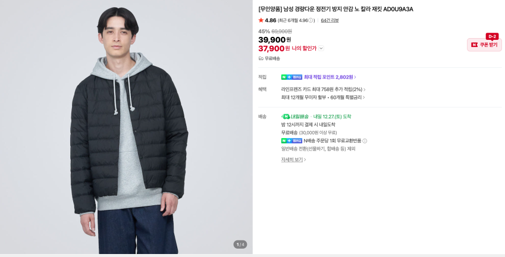Click 내일 12.27.(토) 도착 delivery date

[332, 117]
